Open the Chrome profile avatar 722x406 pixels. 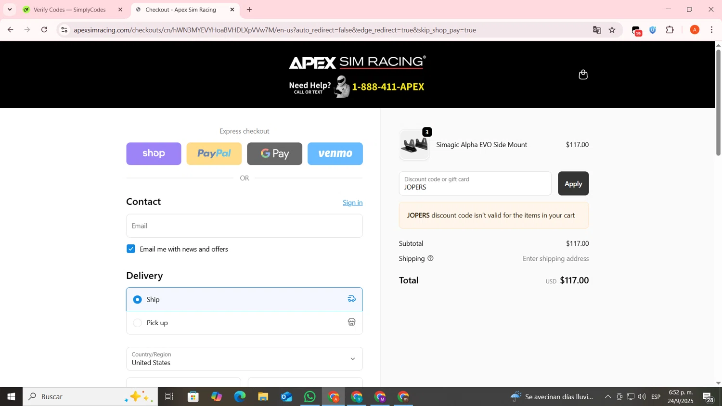tap(695, 30)
